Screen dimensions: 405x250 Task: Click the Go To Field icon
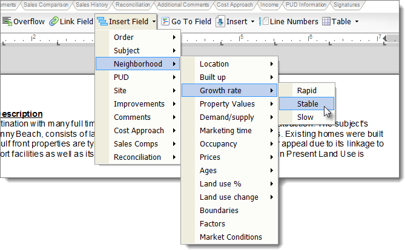point(165,21)
